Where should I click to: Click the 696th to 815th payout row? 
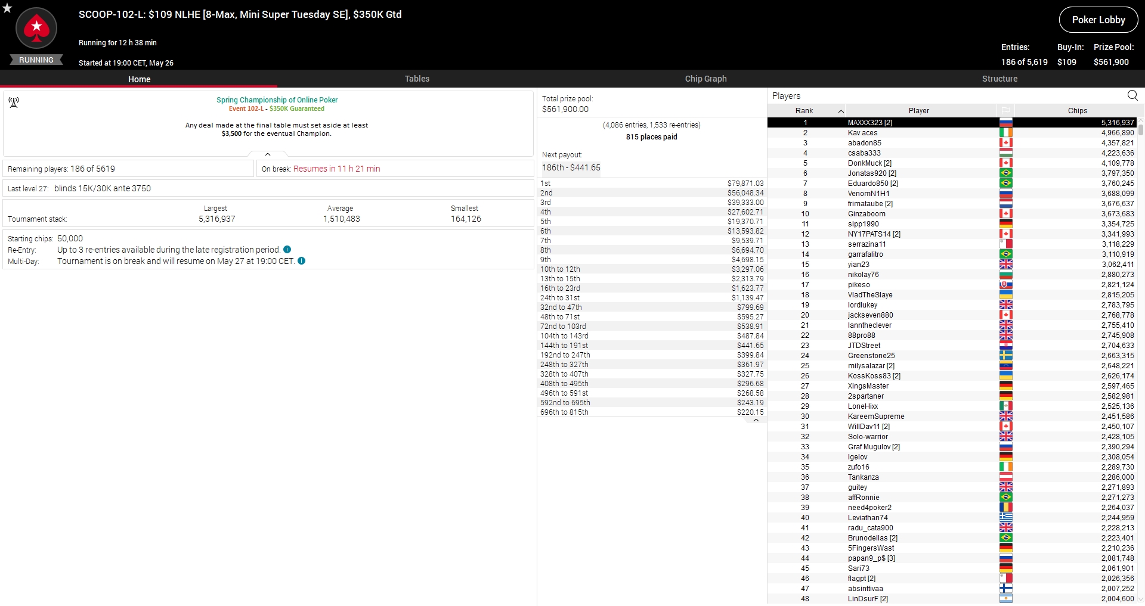click(x=652, y=412)
